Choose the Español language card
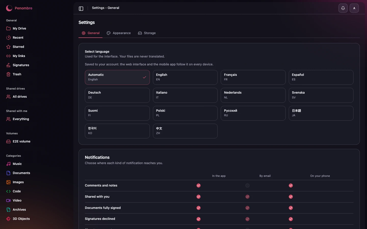Screen dimensions: 367x229 click(321, 77)
